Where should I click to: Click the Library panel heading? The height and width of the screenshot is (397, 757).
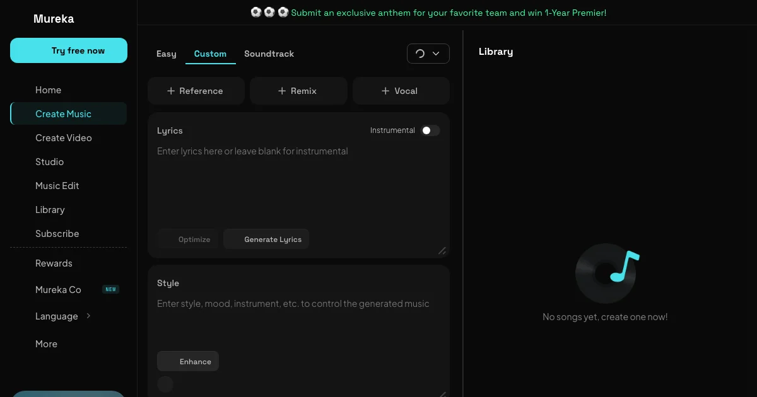coord(496,52)
